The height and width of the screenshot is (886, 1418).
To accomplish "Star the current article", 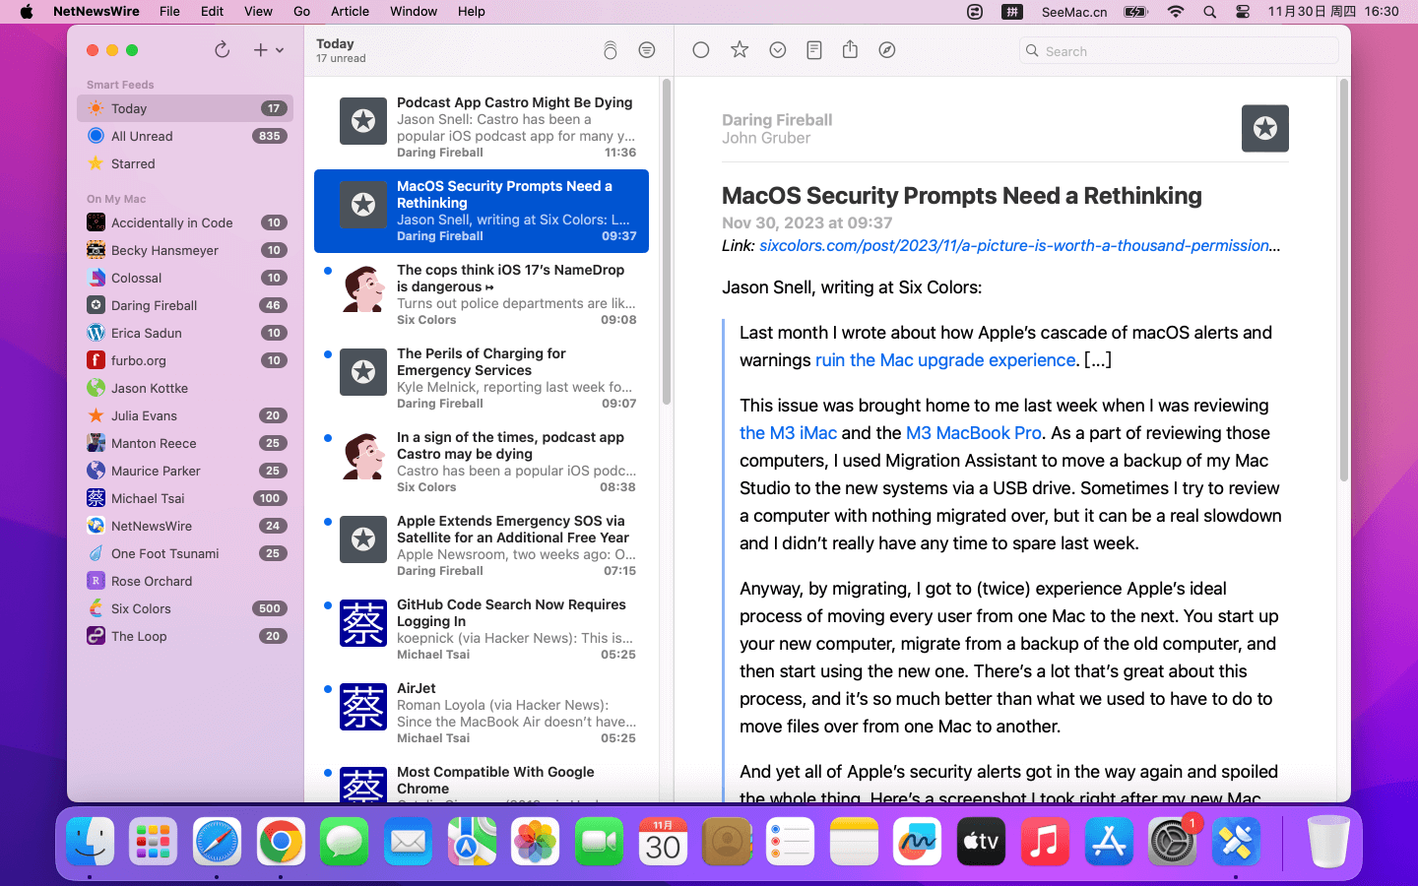I will [x=740, y=50].
